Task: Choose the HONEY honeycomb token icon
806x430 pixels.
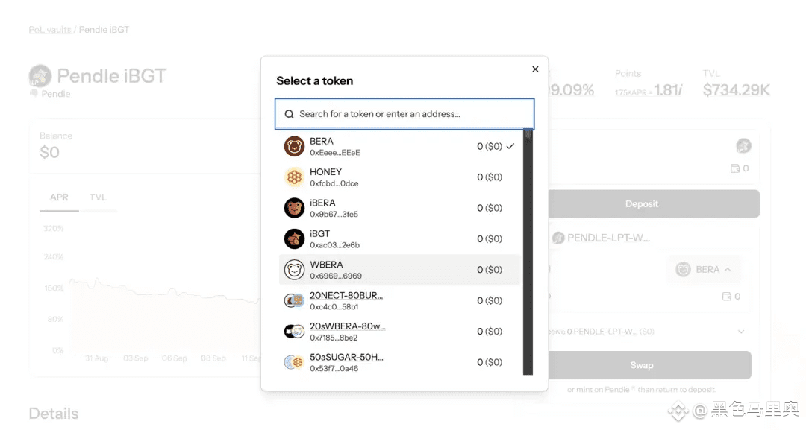Action: click(x=294, y=177)
